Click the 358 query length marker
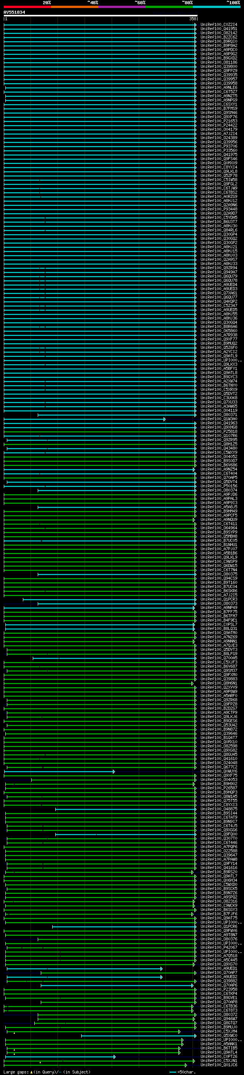244x1075 pixels. pyautogui.click(x=192, y=19)
